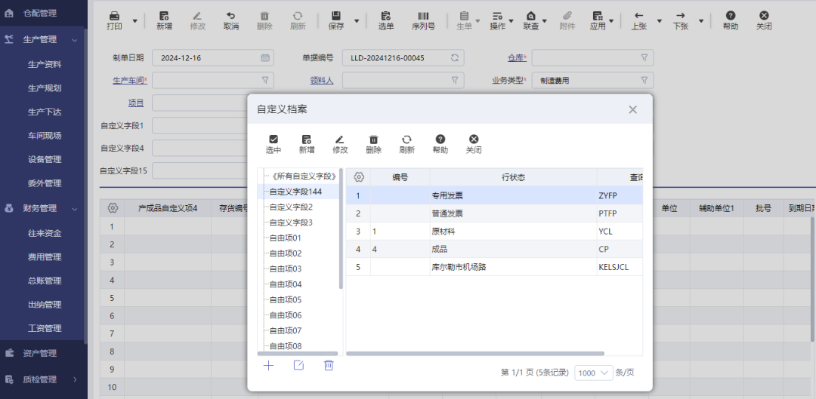Click the horizontal scrollbar under the dialog grid
The width and height of the screenshot is (816, 399).
click(x=475, y=353)
